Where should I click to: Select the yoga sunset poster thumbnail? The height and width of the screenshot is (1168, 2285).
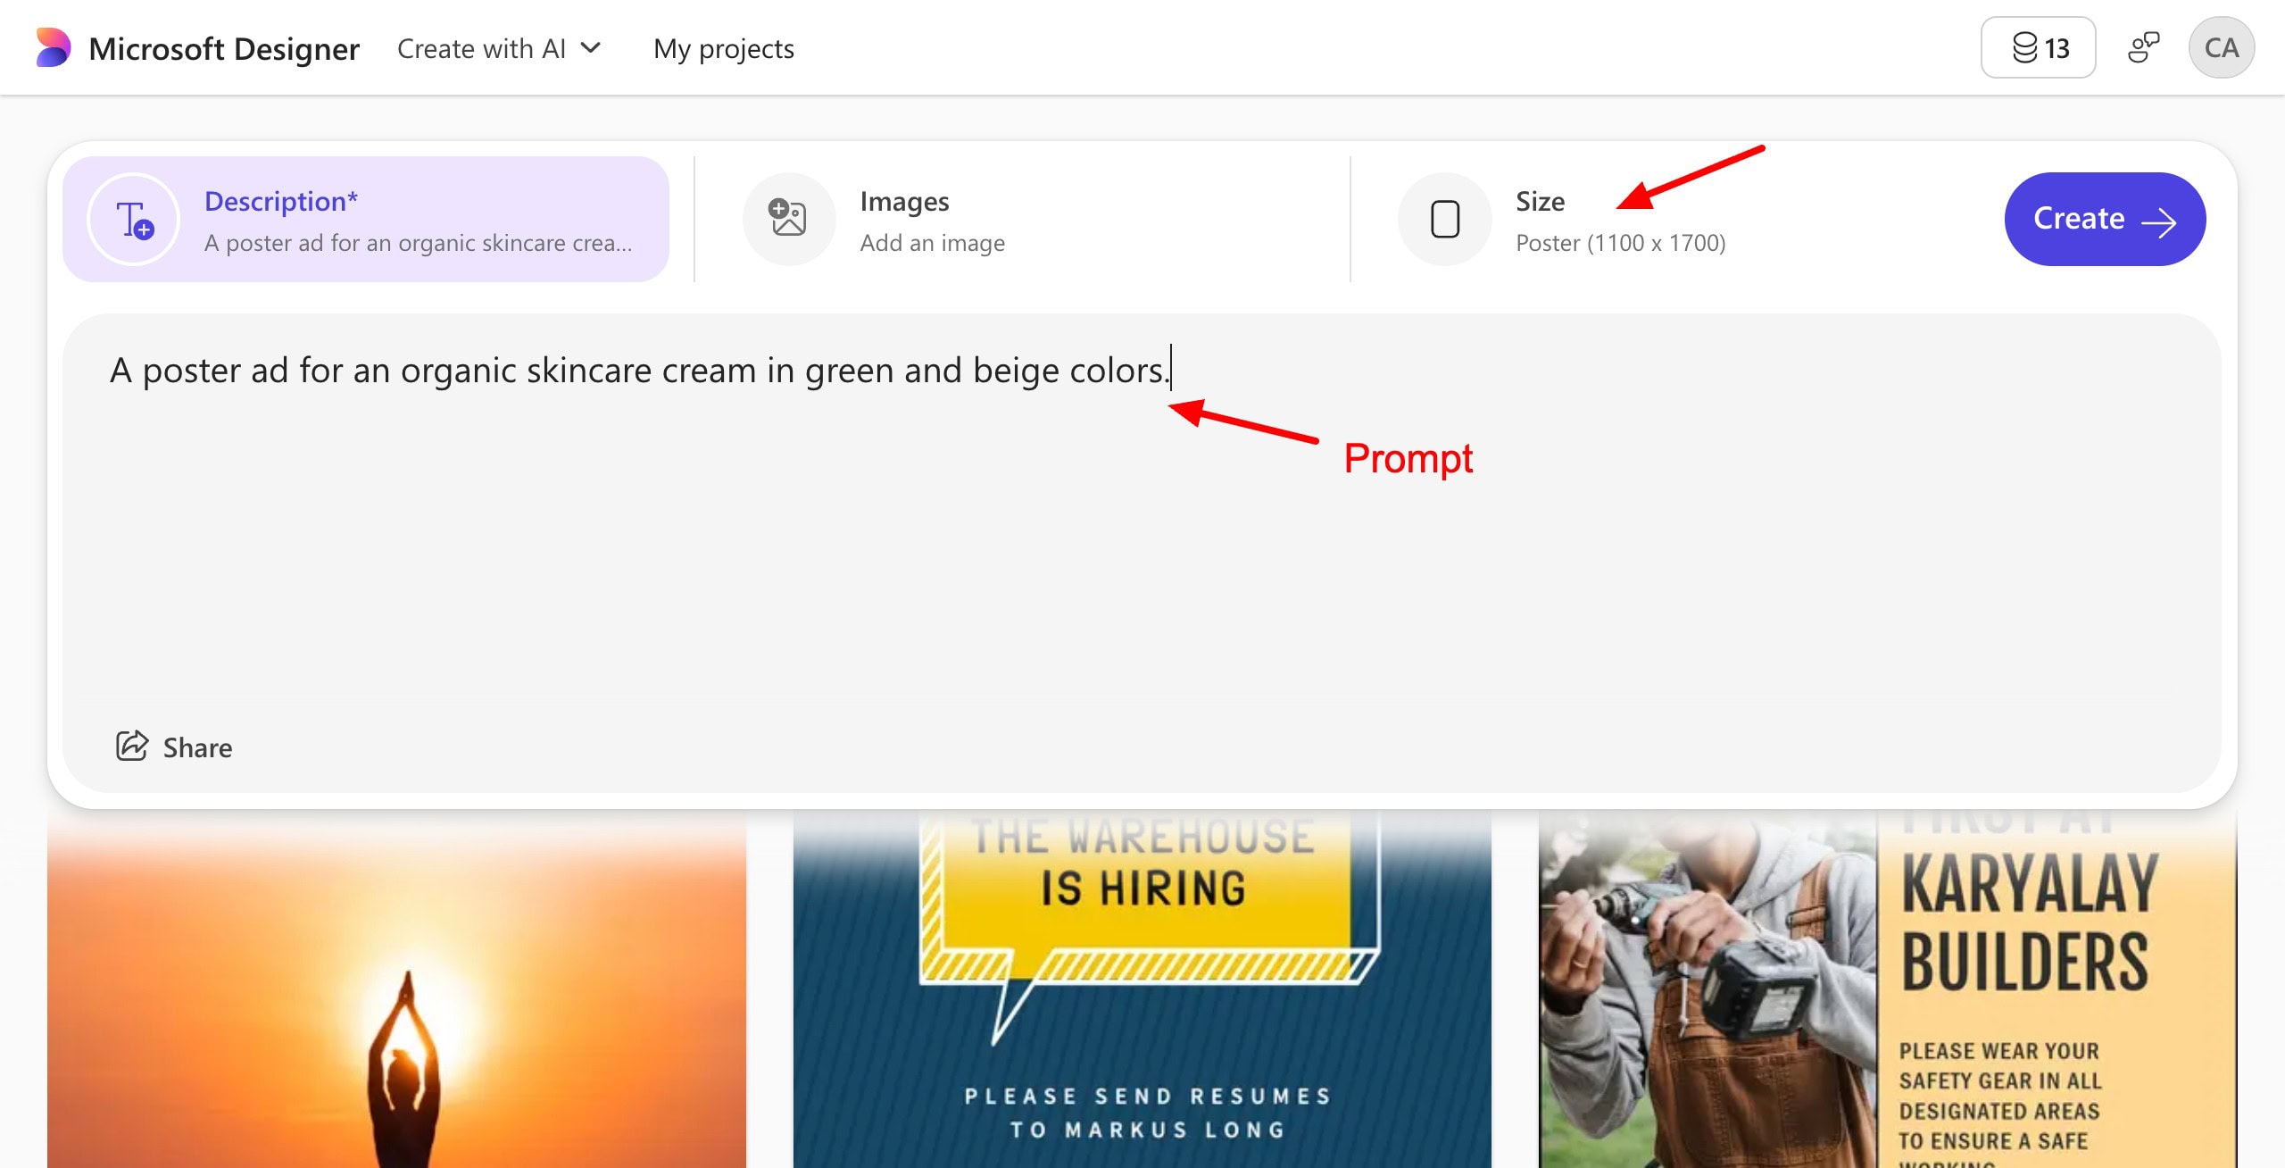pyautogui.click(x=396, y=991)
